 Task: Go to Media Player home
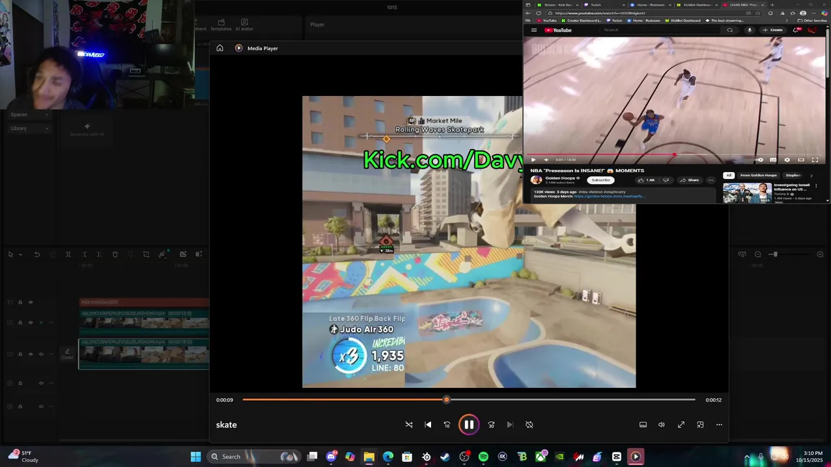220,48
